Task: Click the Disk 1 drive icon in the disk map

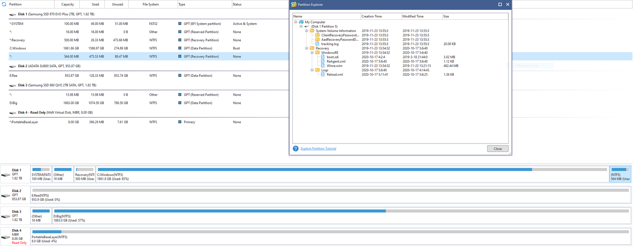Action: pyautogui.click(x=6, y=175)
